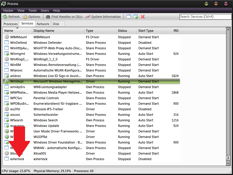Select the X6va005 display name

pyautogui.click(x=40, y=153)
